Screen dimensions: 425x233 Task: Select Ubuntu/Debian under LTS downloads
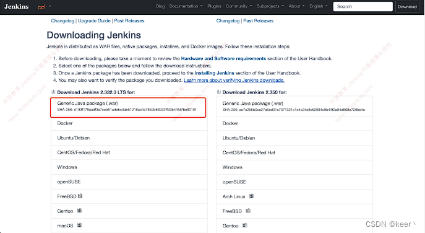129,138
